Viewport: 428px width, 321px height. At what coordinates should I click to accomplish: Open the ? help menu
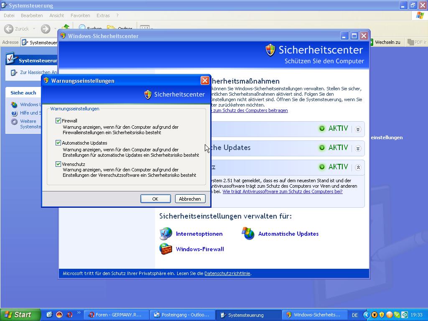coord(117,15)
